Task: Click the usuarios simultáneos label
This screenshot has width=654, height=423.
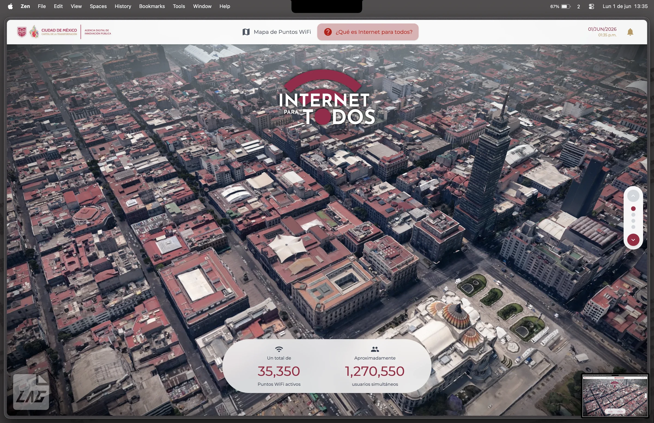Action: (x=375, y=384)
